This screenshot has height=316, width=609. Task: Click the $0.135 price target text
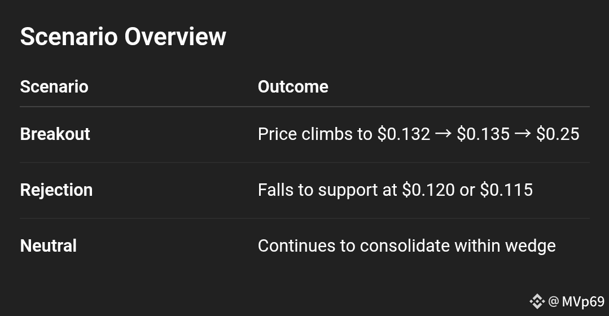(x=483, y=134)
